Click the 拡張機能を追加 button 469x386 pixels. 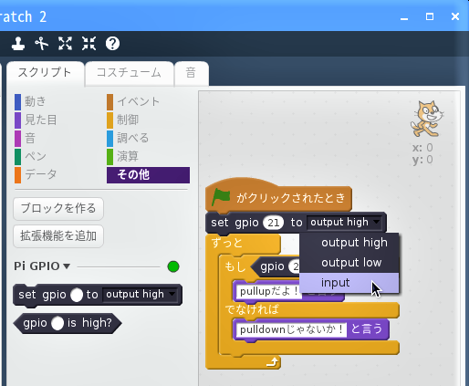(58, 236)
